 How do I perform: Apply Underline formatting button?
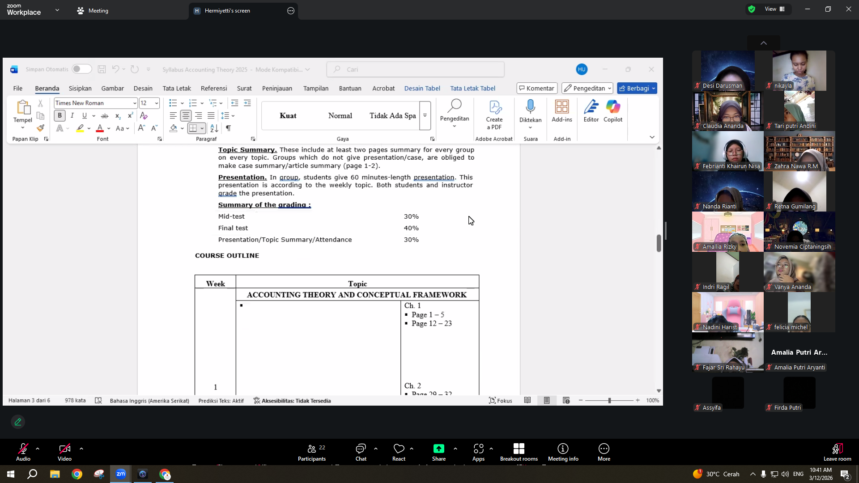pos(85,115)
